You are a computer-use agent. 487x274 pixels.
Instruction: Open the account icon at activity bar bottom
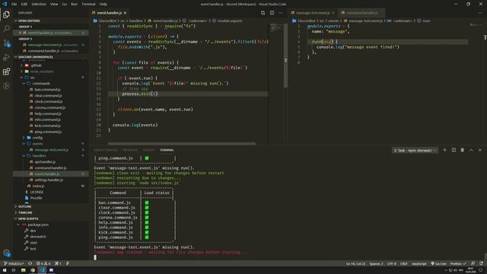click(7, 253)
